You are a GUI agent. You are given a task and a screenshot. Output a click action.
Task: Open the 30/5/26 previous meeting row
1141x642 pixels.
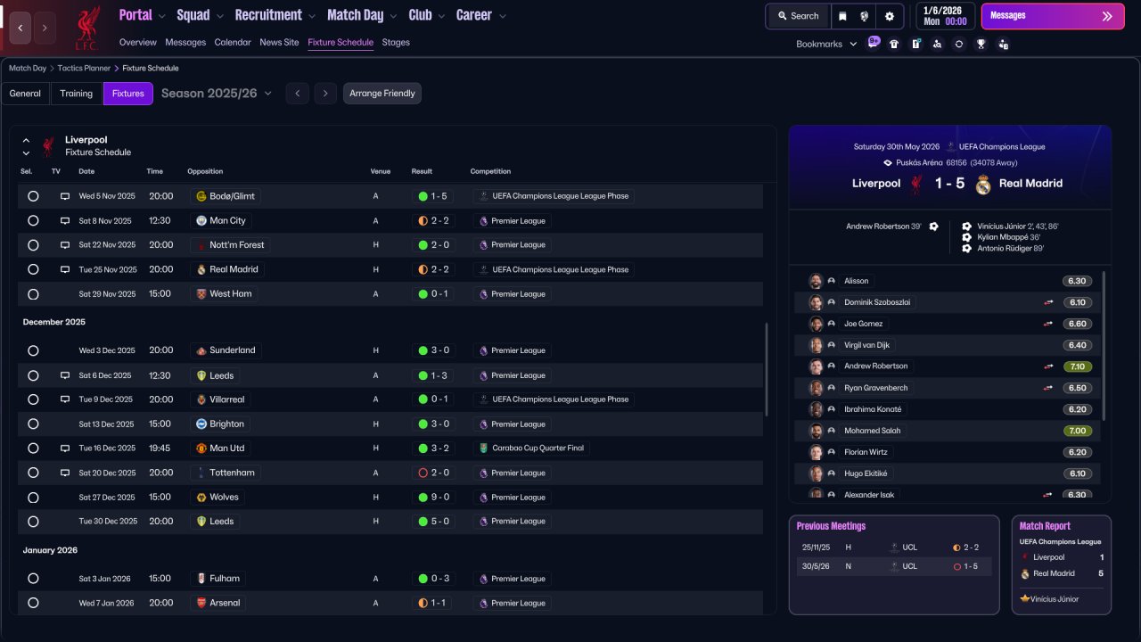point(894,566)
